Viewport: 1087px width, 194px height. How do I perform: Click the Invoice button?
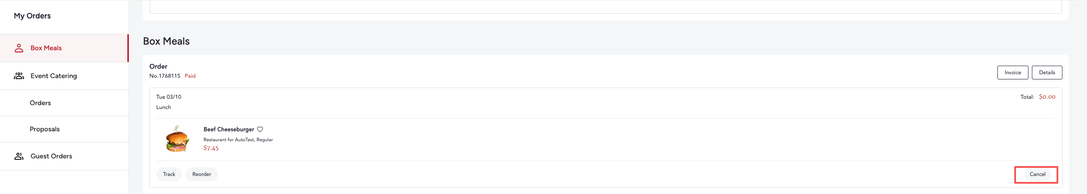pyautogui.click(x=1013, y=73)
